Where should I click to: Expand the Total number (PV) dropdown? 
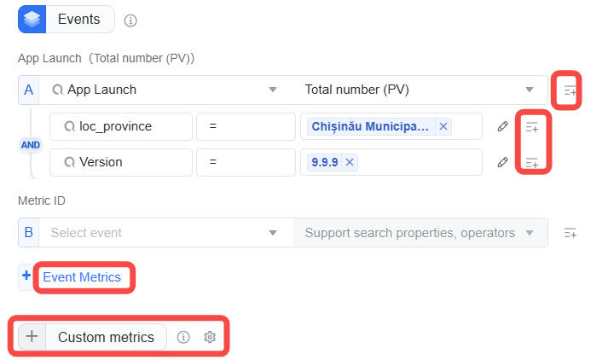530,90
